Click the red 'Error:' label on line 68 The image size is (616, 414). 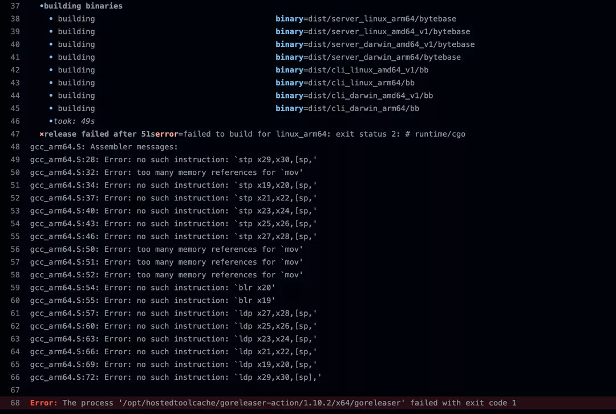point(44,403)
